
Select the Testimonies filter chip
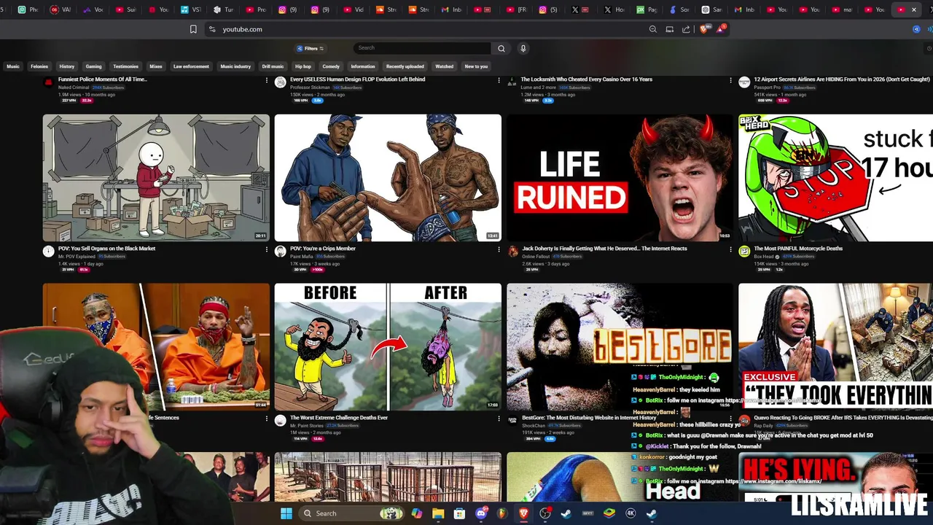point(125,66)
